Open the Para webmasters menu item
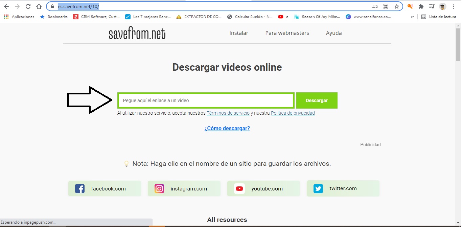The image size is (462, 227). (x=287, y=33)
